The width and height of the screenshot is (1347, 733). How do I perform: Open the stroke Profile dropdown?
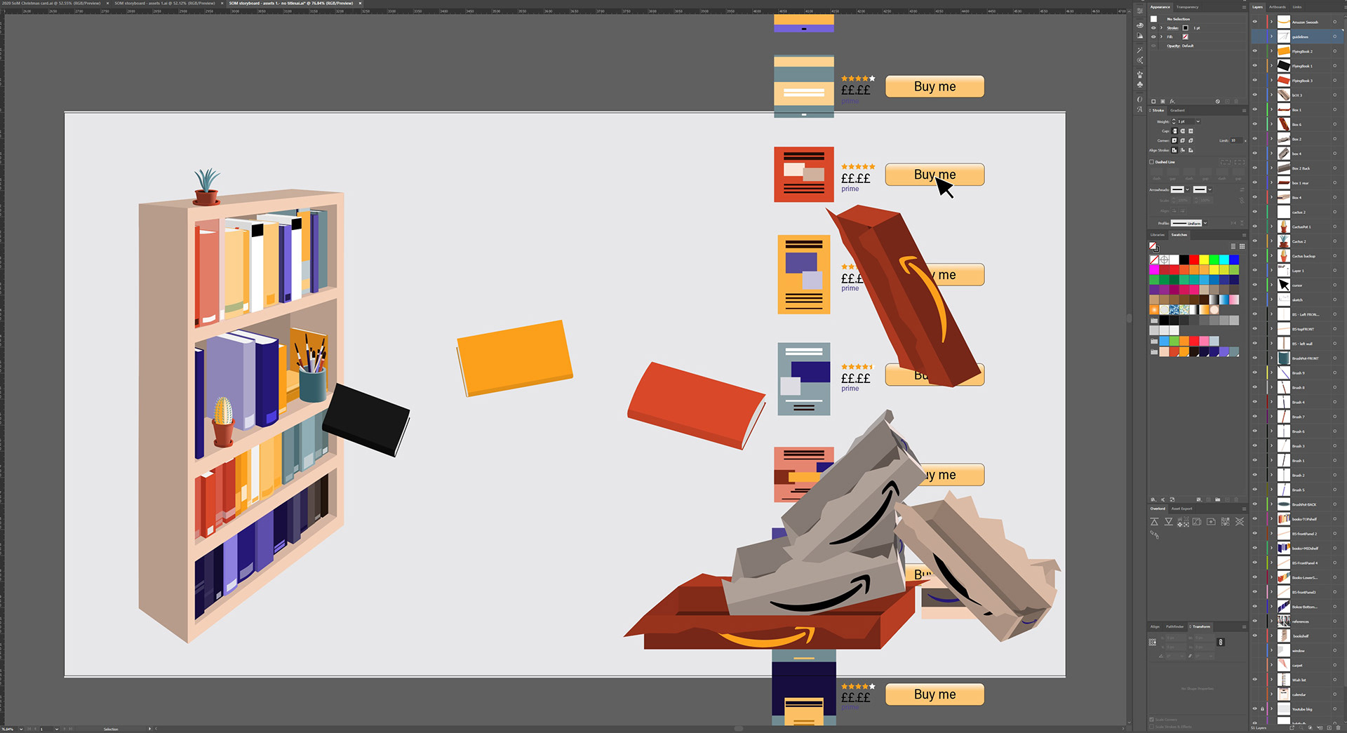1205,223
